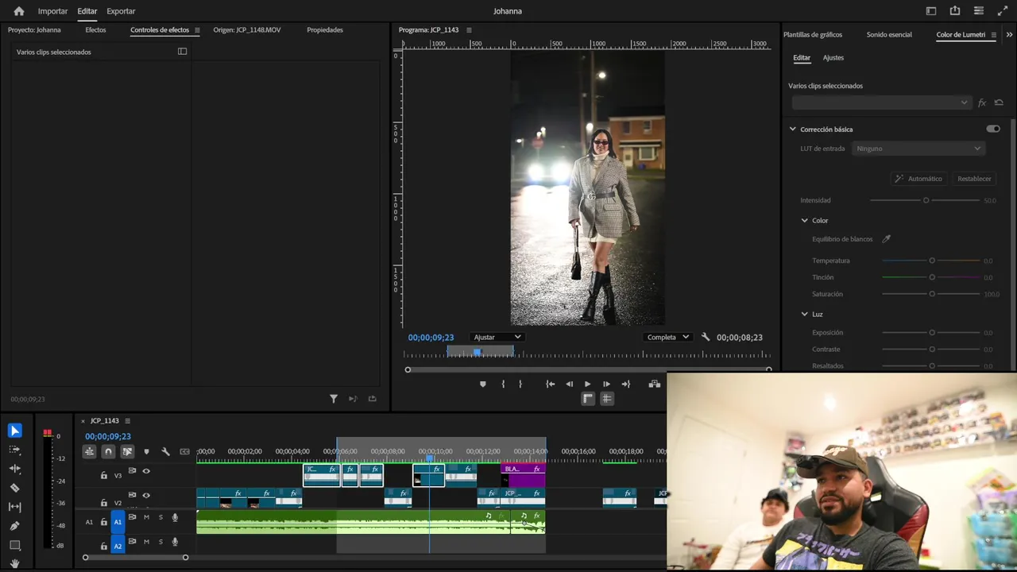Select the Hand tool
Image resolution: width=1017 pixels, height=572 pixels.
pyautogui.click(x=14, y=563)
